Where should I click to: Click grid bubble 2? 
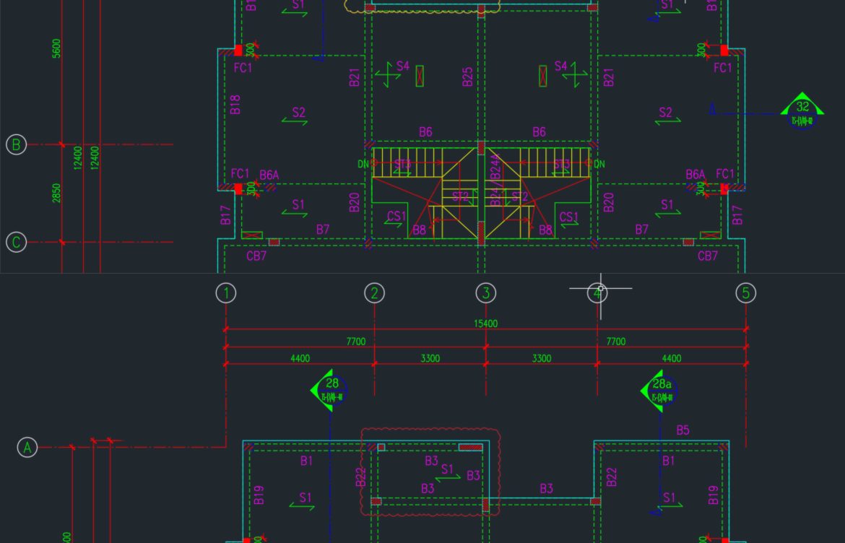coord(375,293)
